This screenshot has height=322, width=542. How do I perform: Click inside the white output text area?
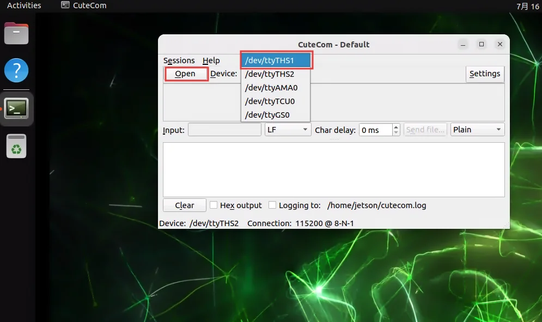(x=333, y=169)
